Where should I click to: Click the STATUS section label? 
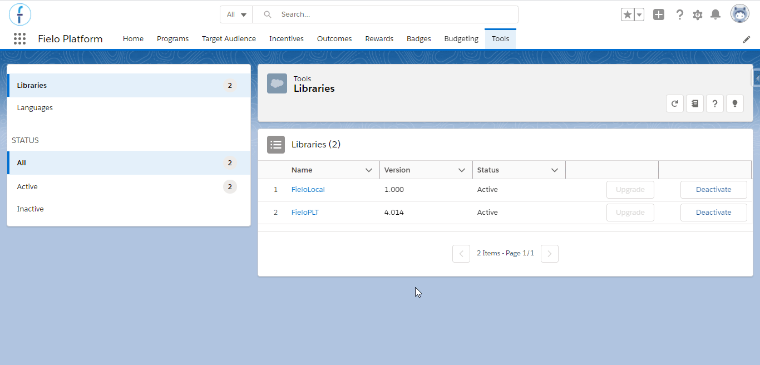[25, 140]
